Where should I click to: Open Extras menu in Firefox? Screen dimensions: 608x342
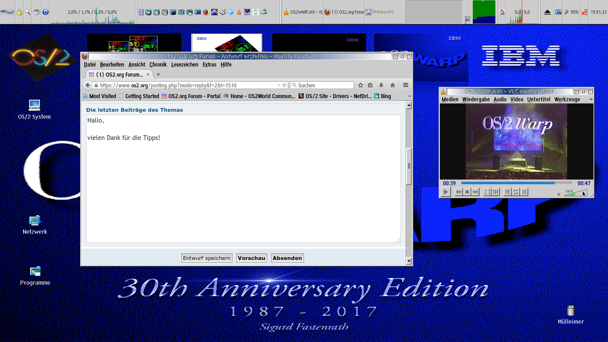pyautogui.click(x=209, y=65)
